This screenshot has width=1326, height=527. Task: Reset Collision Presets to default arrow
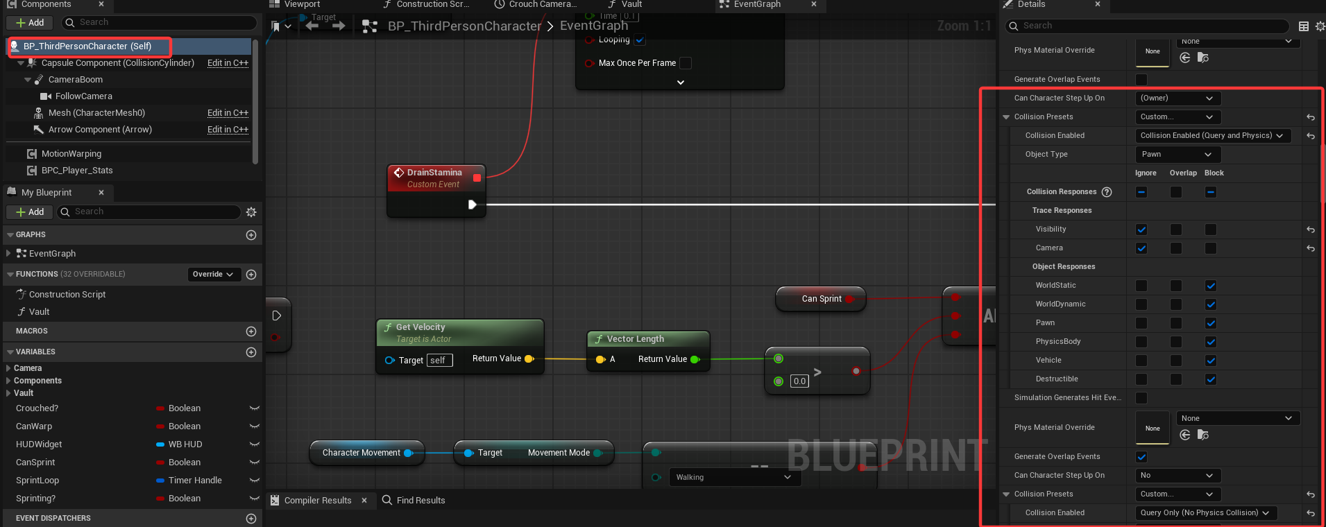tap(1311, 117)
